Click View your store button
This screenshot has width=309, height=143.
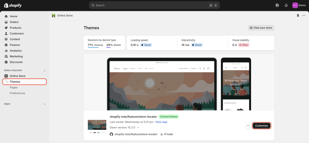pos(261,28)
